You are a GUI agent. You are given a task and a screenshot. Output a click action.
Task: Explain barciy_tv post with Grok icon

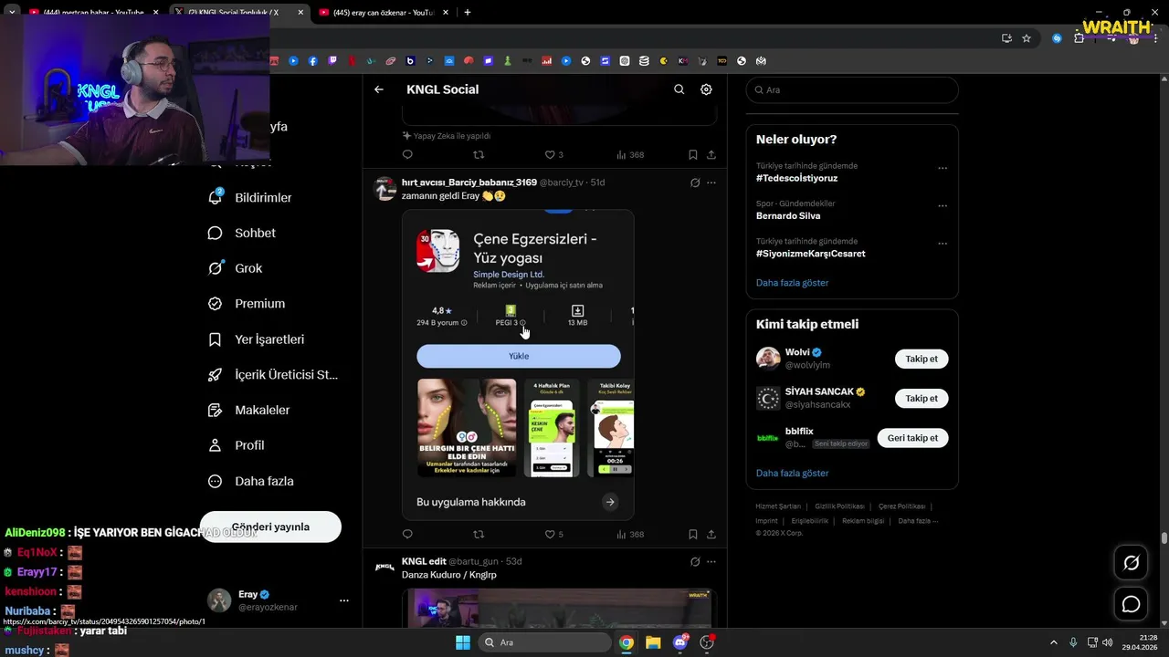coord(695,182)
